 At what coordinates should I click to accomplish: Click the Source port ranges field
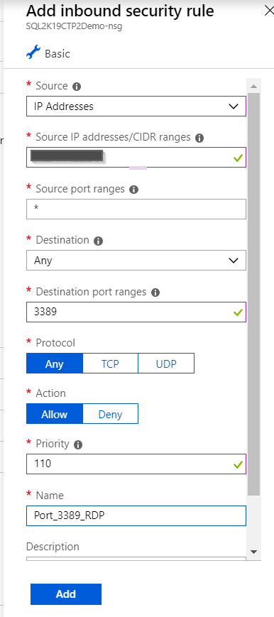(x=136, y=209)
